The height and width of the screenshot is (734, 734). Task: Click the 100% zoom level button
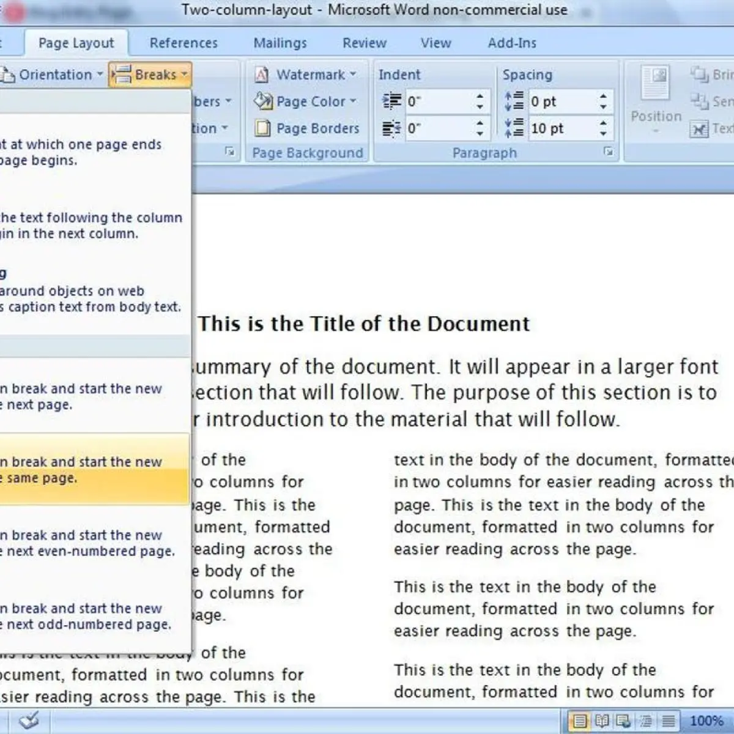pos(706,721)
